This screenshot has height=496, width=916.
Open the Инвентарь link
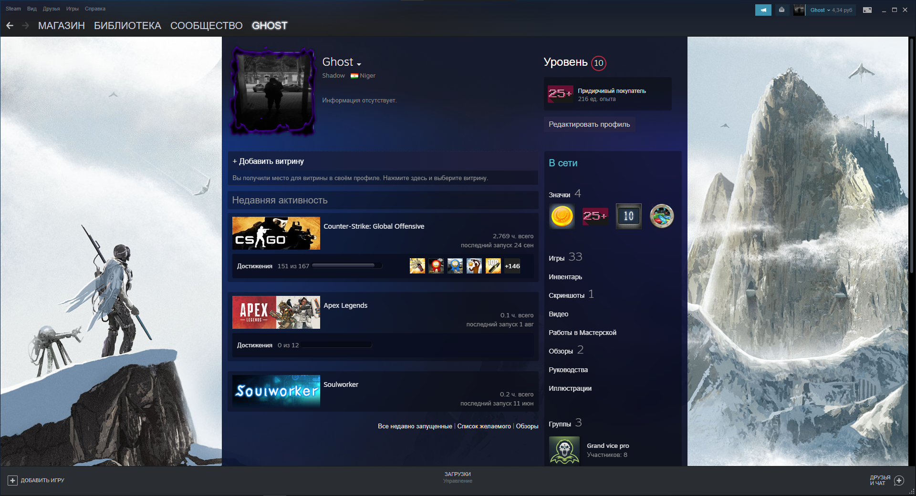click(565, 277)
